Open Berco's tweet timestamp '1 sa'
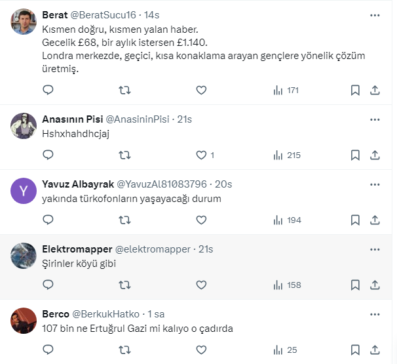397x364 pixels. [x=156, y=314]
